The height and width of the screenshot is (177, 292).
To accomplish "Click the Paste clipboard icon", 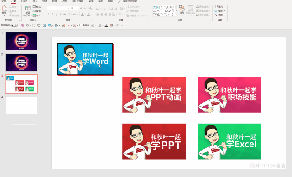I will [4, 9].
